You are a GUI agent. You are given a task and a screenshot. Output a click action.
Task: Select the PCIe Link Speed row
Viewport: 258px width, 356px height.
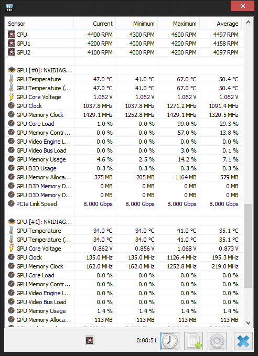coord(124,204)
